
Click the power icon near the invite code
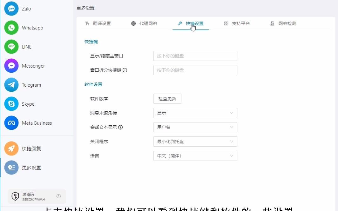pos(58,196)
